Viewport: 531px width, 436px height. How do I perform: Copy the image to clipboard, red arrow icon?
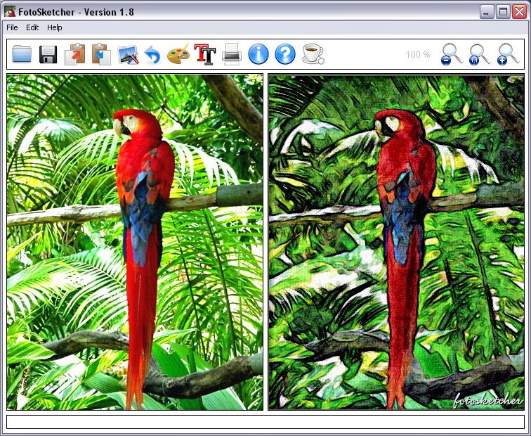74,54
